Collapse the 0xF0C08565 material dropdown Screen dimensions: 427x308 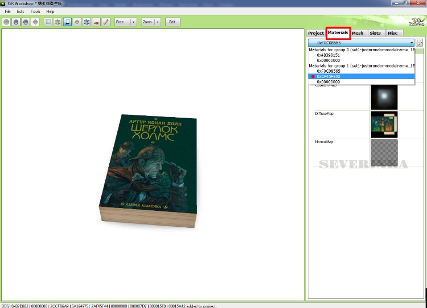coord(411,43)
